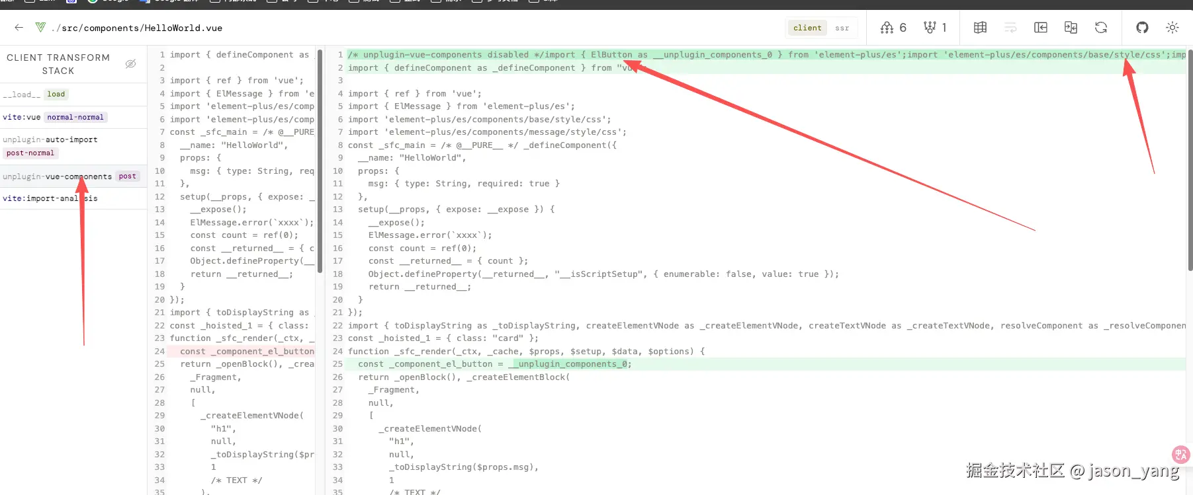Click 'function _sfc_render(_ctx, _cache...' right pane line

click(x=526, y=352)
